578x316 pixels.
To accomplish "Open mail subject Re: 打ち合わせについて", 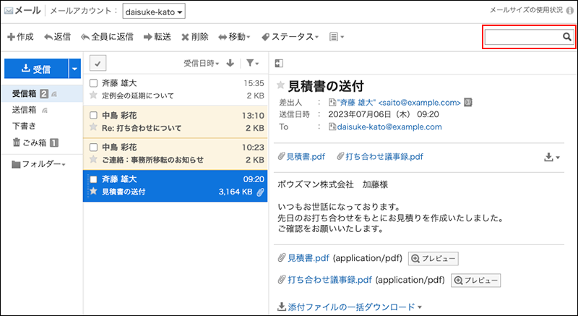I will pyautogui.click(x=142, y=128).
